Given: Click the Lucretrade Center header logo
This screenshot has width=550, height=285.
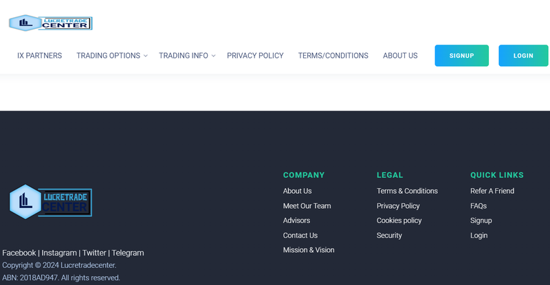Looking at the screenshot, I should (x=50, y=23).
